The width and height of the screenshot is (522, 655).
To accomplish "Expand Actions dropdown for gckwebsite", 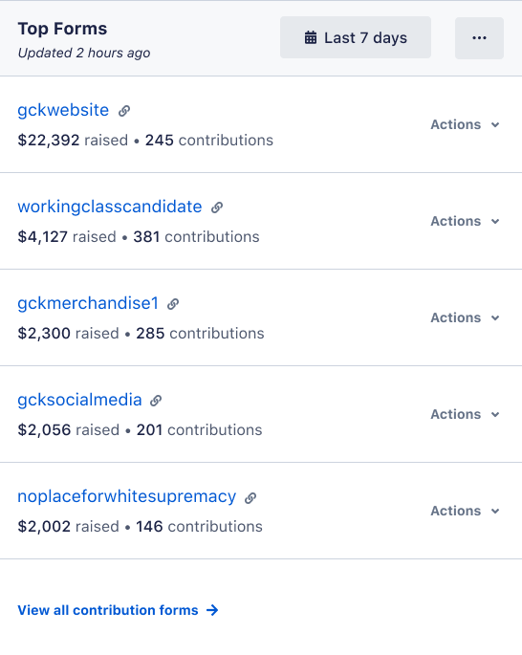I will click(x=466, y=124).
